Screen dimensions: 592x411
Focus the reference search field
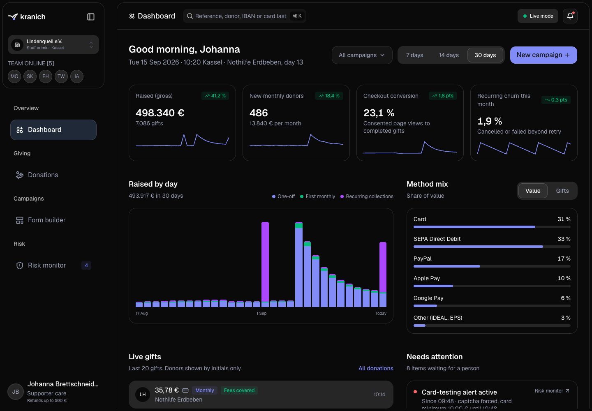[x=245, y=16]
